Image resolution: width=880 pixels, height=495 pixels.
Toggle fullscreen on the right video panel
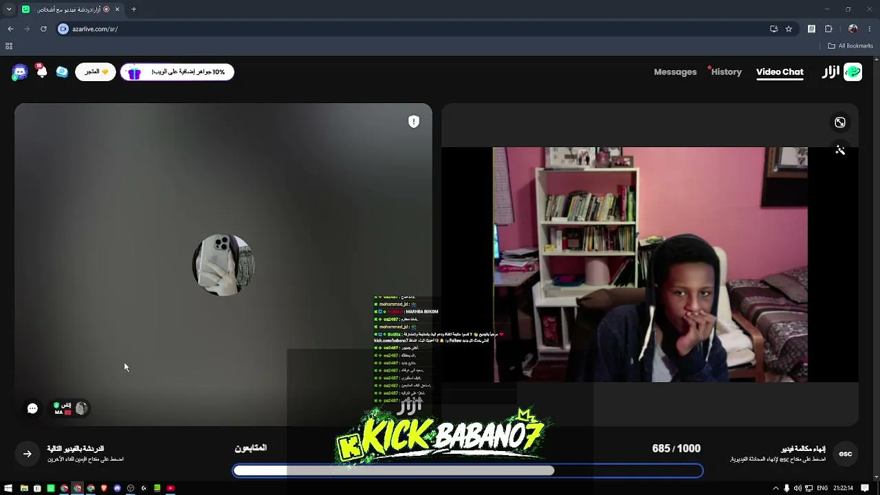tap(840, 122)
